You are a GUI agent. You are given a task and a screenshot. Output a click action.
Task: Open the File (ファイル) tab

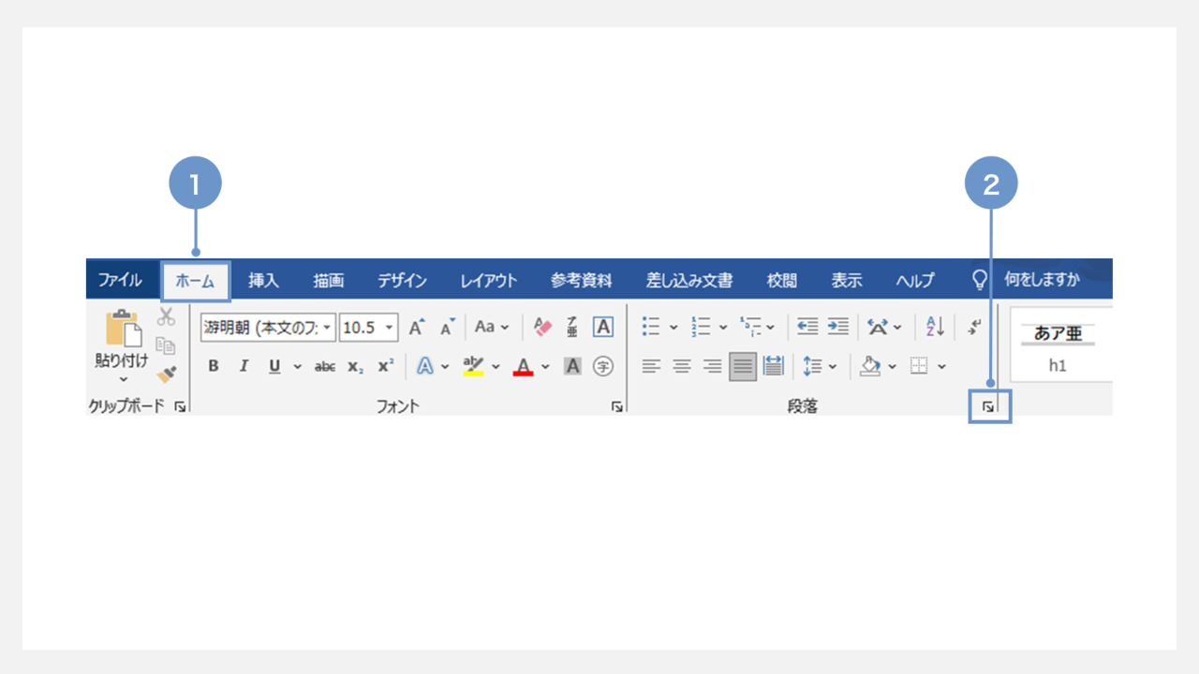coord(120,280)
